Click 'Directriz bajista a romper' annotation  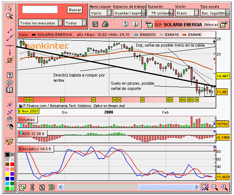79,78
